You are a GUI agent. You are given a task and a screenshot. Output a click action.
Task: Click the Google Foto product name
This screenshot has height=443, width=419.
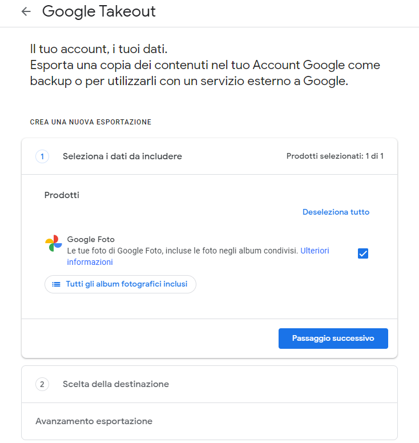[x=91, y=239]
